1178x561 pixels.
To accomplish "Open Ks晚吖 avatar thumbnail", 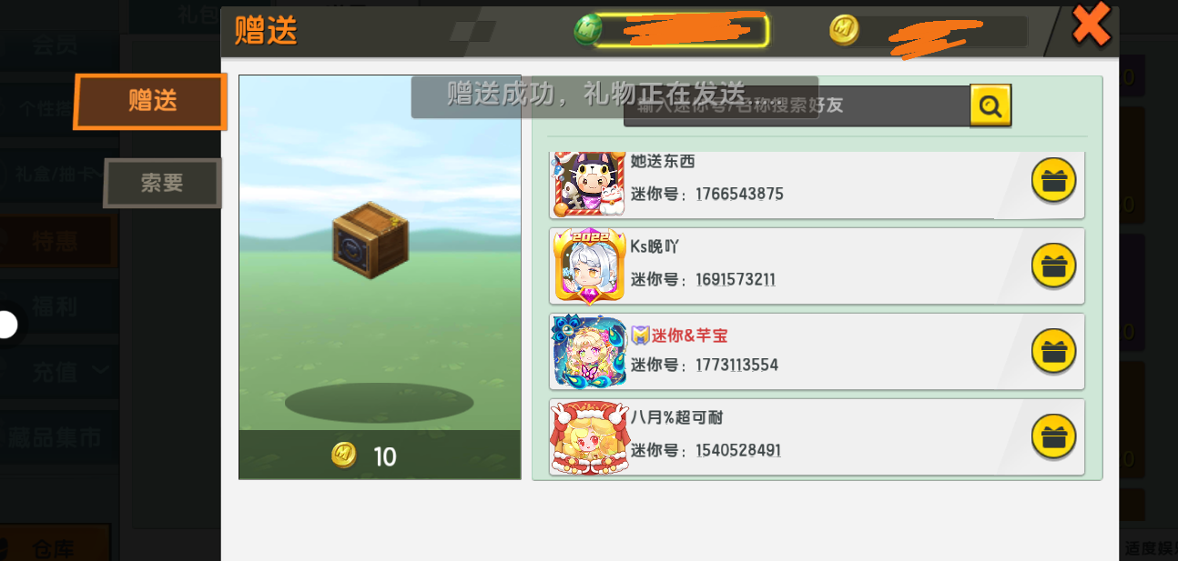I will pyautogui.click(x=590, y=265).
